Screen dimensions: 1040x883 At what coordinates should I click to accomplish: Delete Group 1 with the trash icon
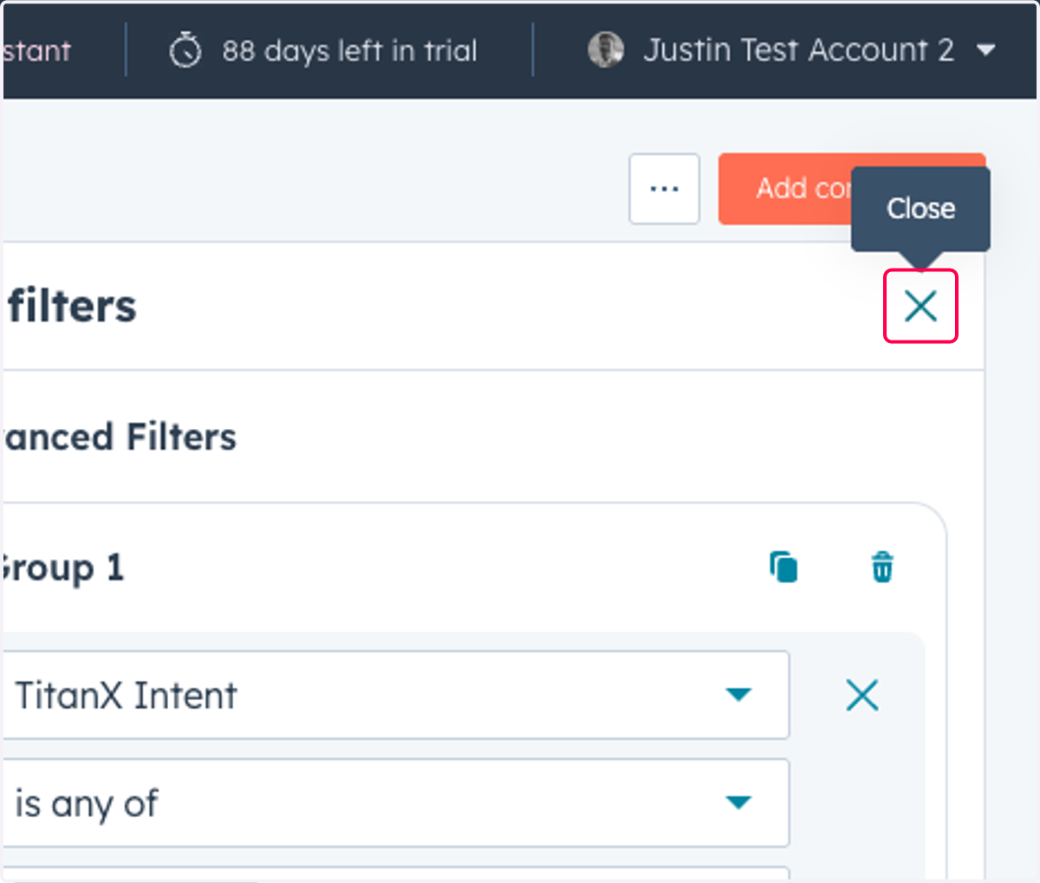pyautogui.click(x=882, y=568)
